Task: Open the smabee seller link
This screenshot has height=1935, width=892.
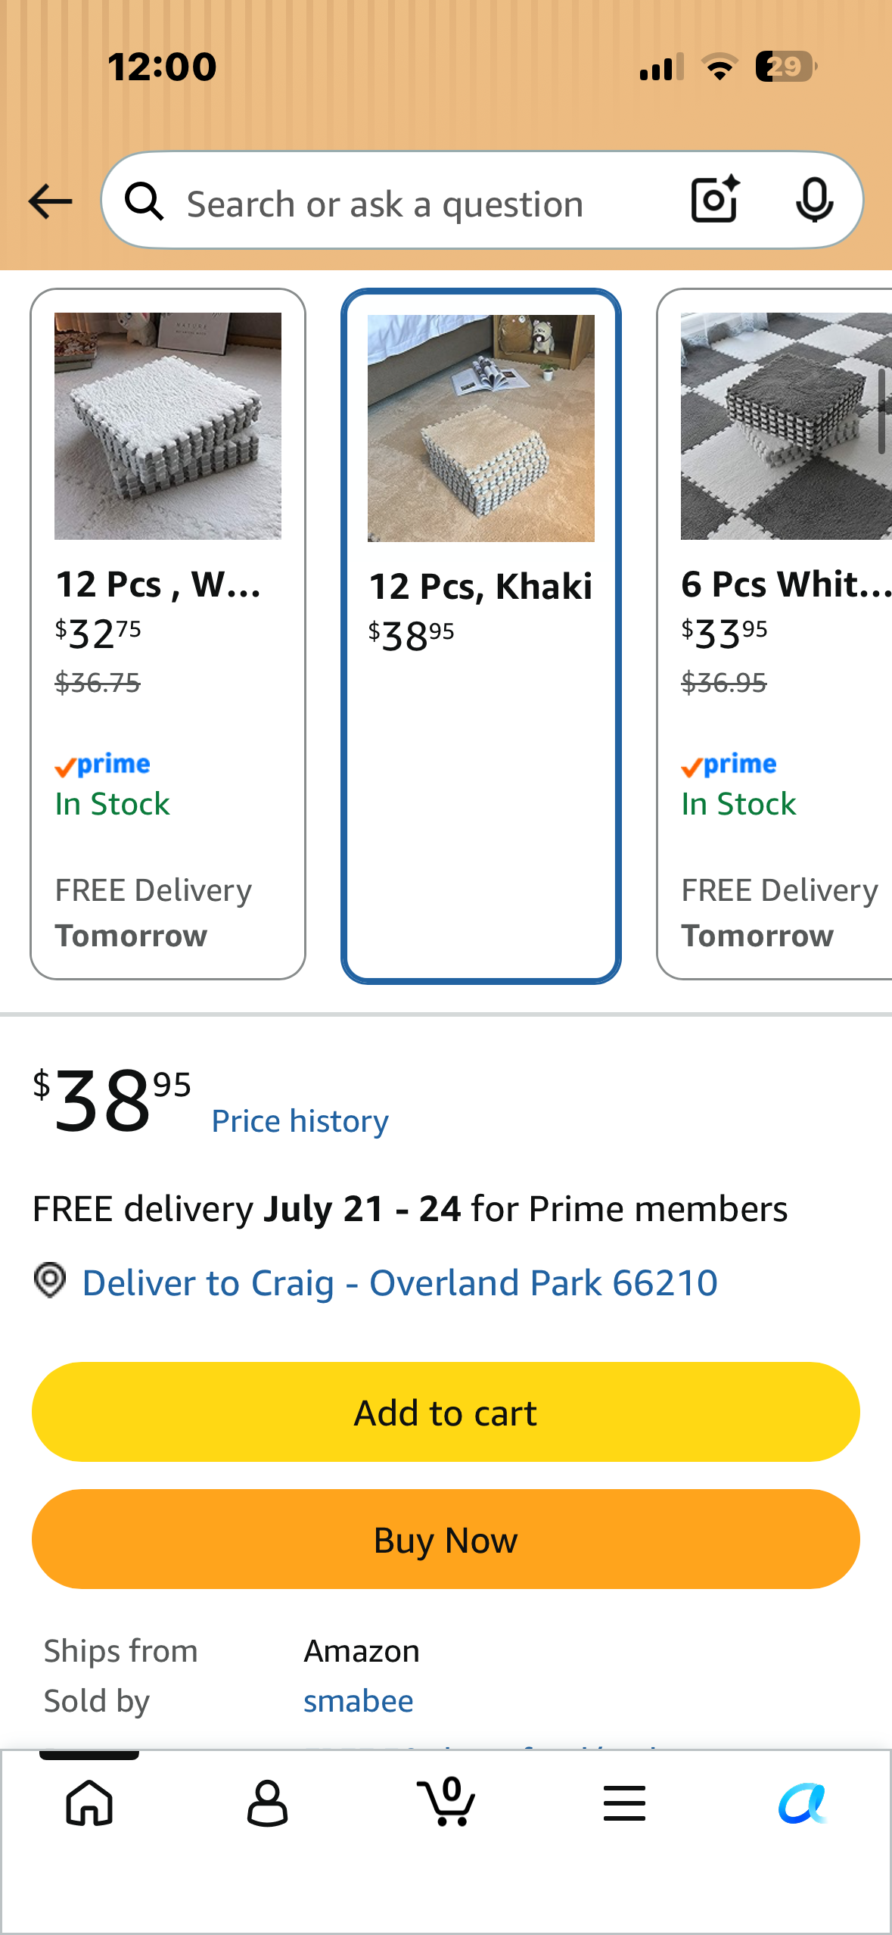Action: point(359,1701)
